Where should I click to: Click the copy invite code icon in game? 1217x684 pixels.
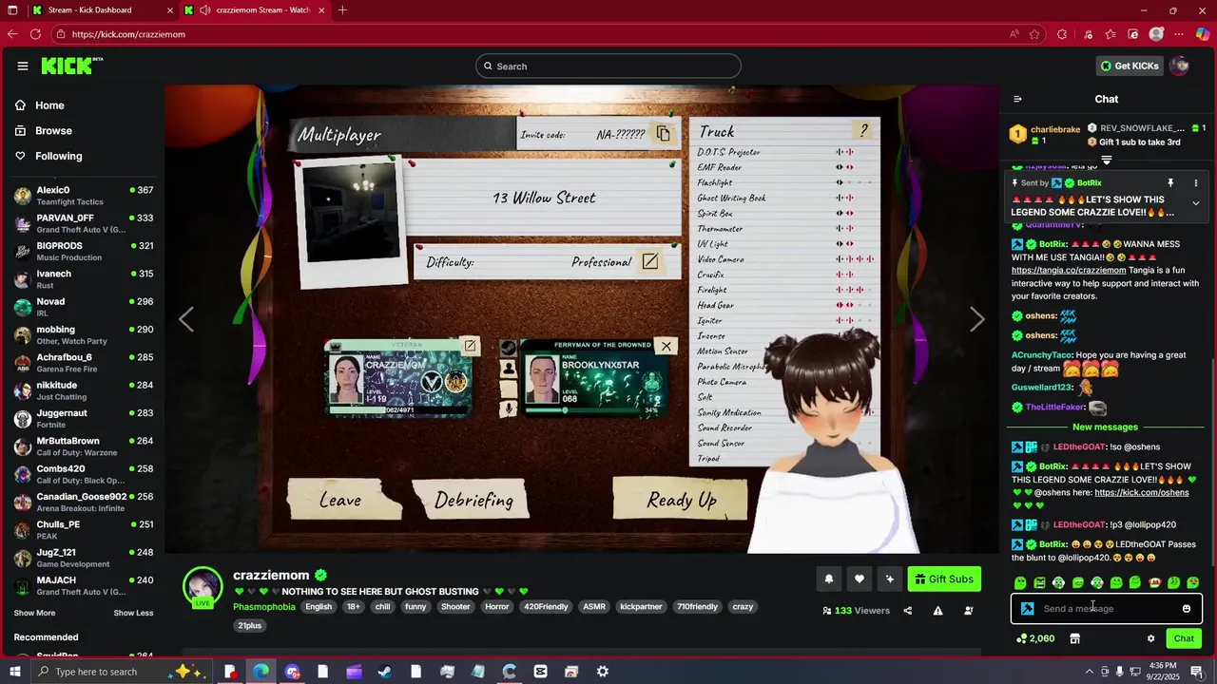coord(663,134)
